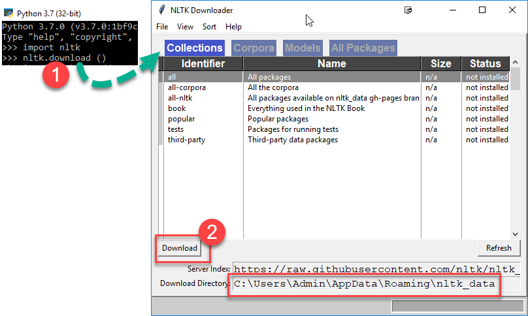Click the title bar screen-capture icon
This screenshot has width=528, height=316.
click(408, 10)
